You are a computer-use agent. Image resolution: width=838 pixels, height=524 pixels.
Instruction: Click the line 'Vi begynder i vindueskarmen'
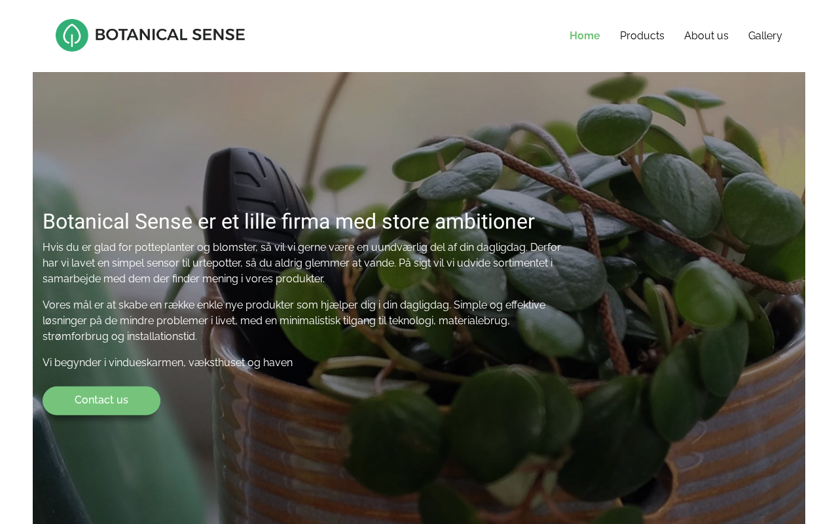point(168,363)
